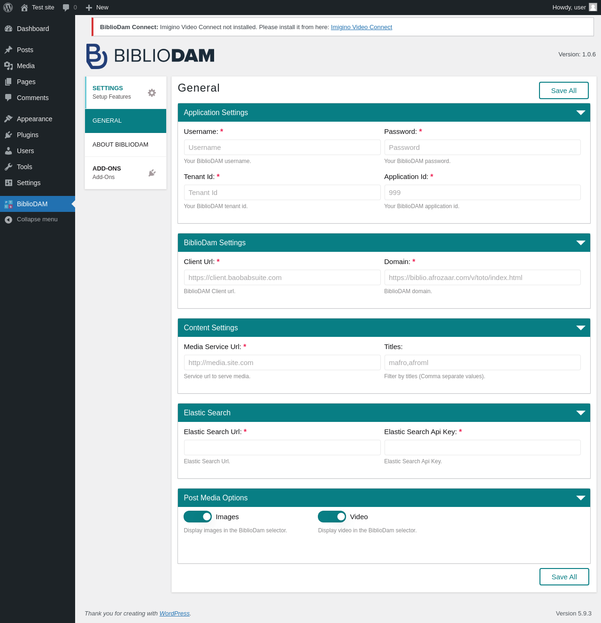Click the Collapse menu arrow icon

[8, 219]
